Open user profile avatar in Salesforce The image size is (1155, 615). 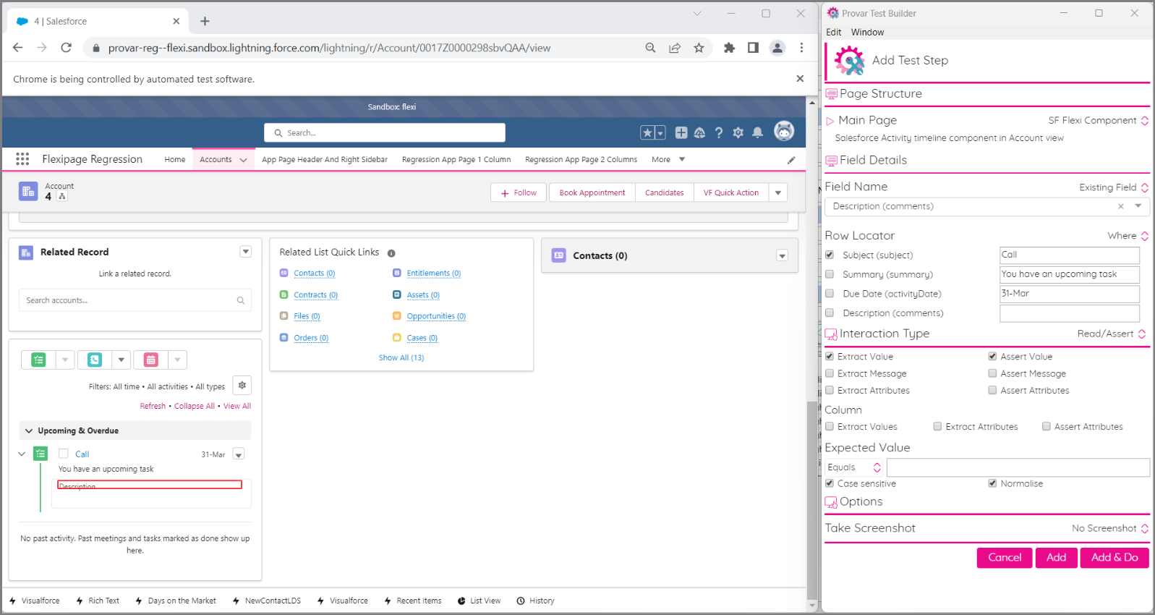pos(784,131)
